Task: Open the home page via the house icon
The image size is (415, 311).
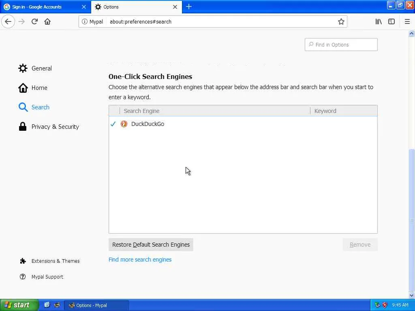Action: (x=47, y=21)
